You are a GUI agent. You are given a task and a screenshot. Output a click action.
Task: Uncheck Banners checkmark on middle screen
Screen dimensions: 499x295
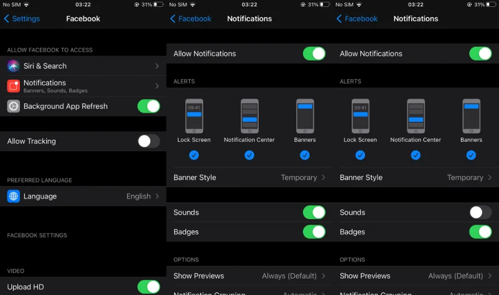(305, 155)
